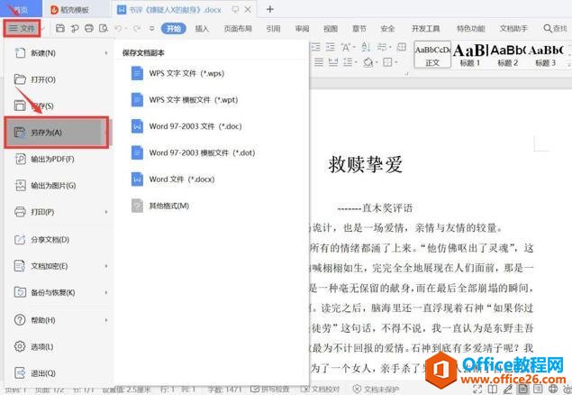
Task: Click the redo arrow icon
Action: 137,28
